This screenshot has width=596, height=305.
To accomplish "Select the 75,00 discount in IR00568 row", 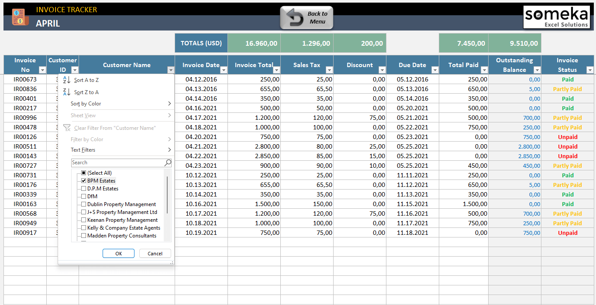I will tap(360, 213).
